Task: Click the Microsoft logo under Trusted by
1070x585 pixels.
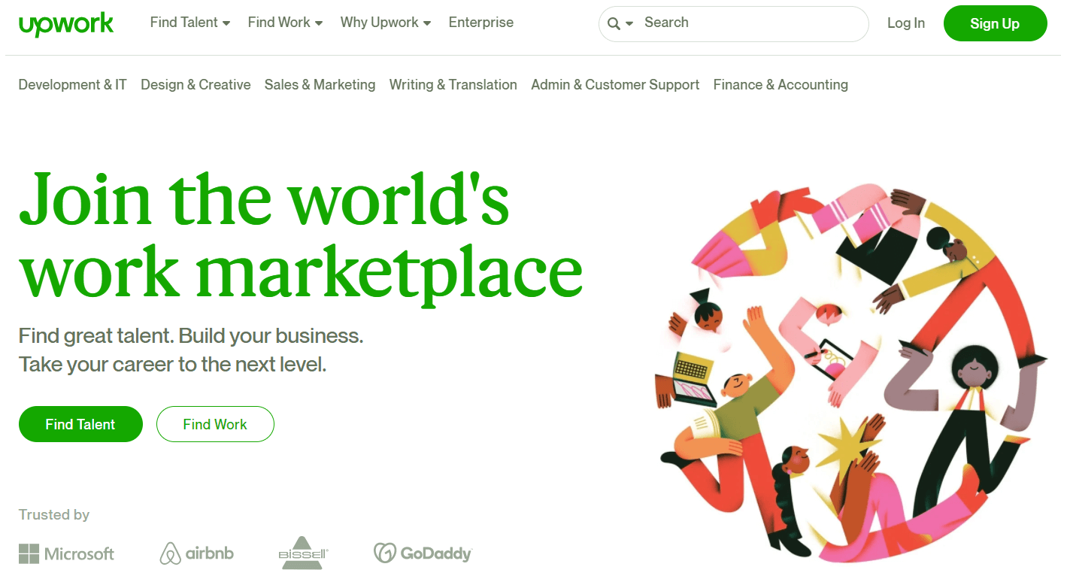Action: tap(66, 554)
